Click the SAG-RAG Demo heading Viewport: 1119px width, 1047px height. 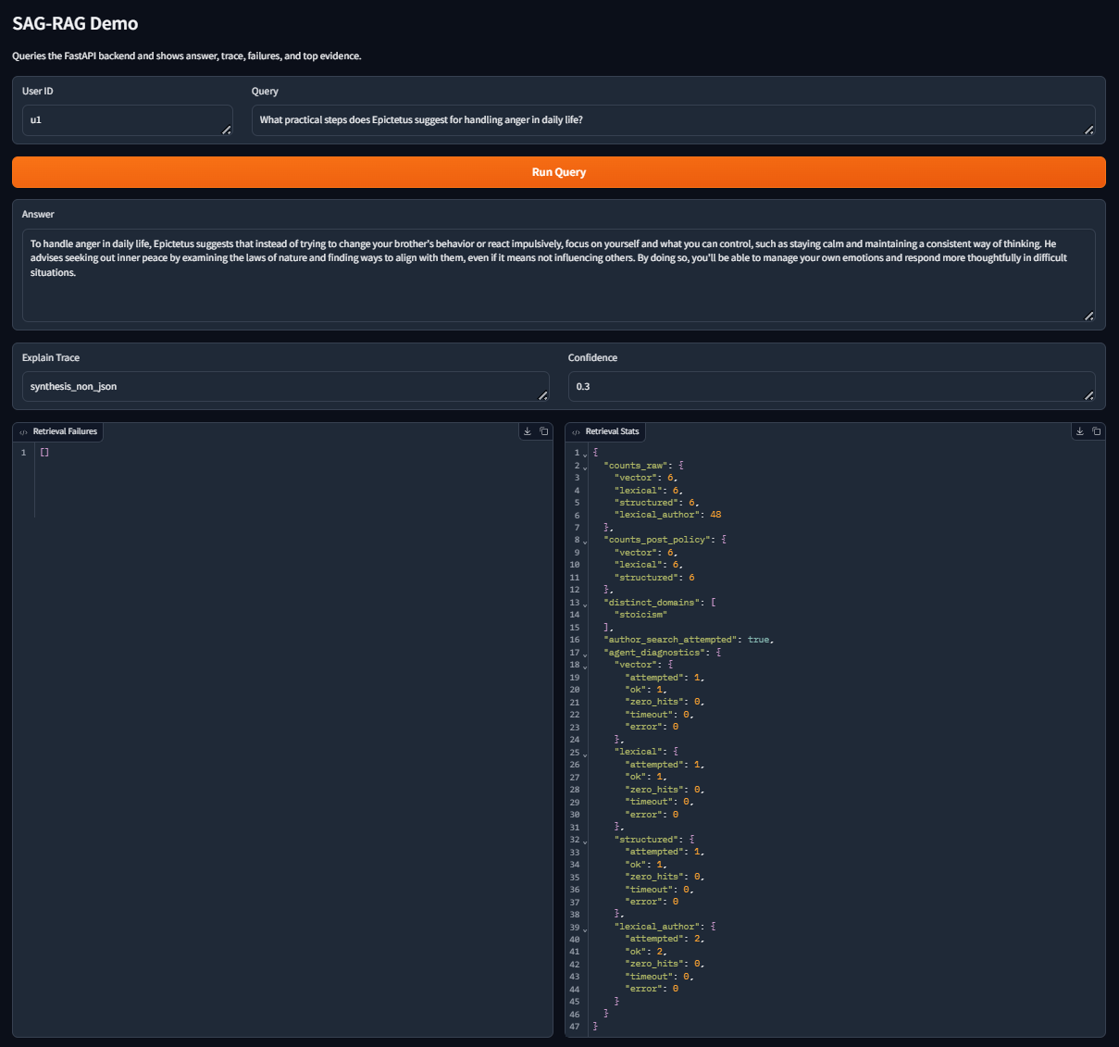[75, 23]
